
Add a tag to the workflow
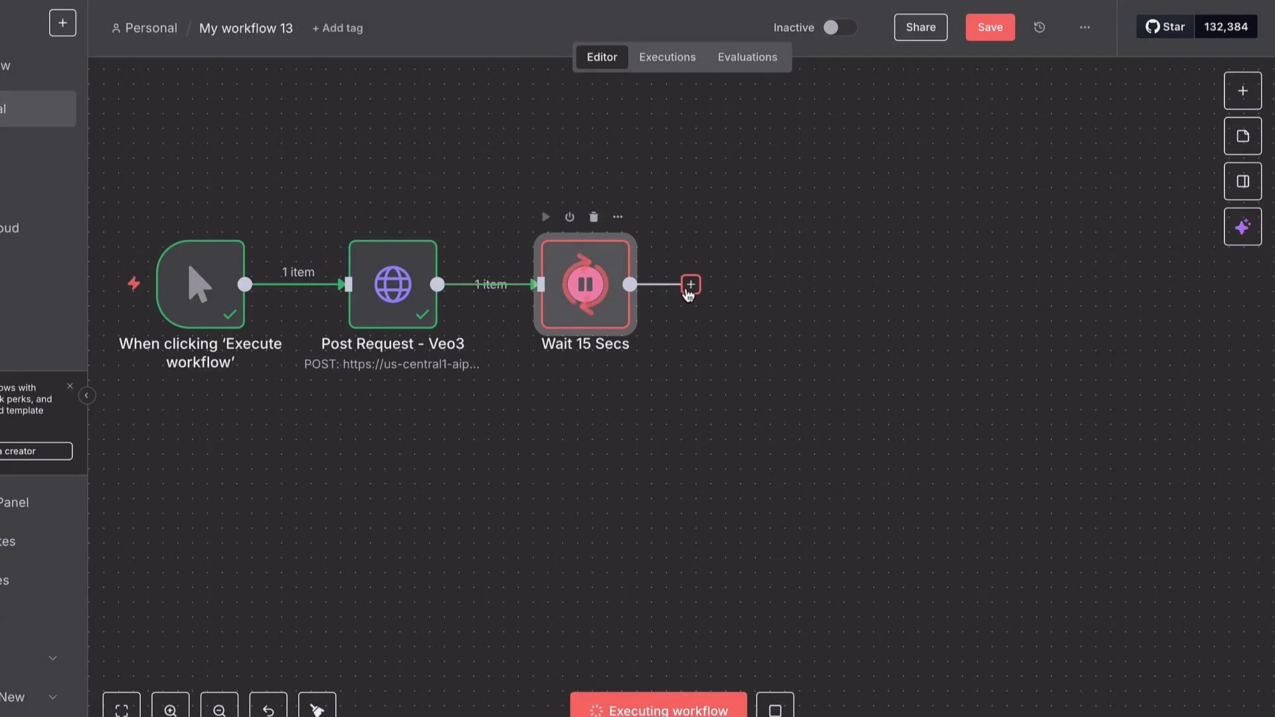coord(337,28)
